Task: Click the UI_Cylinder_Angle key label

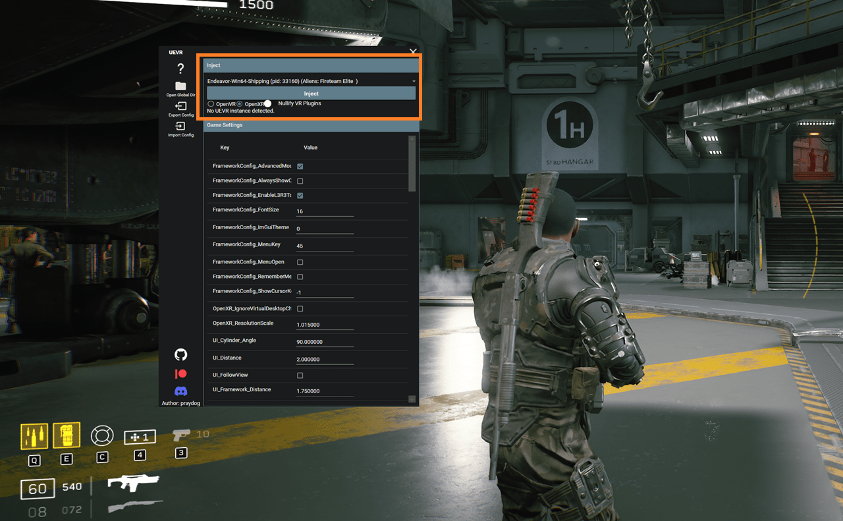Action: point(234,341)
